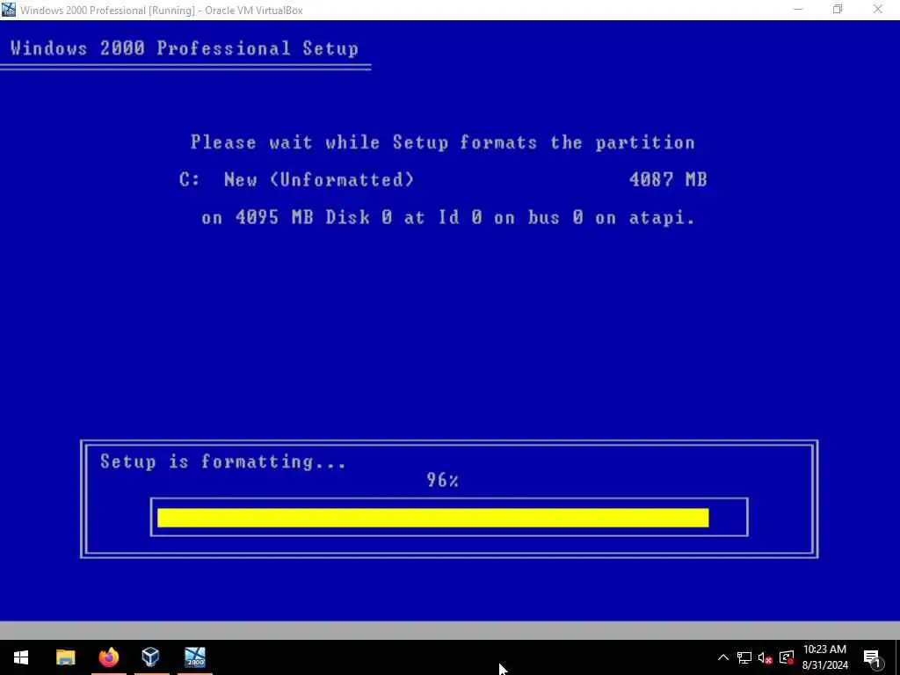The image size is (900, 675).
Task: Open the tray icon next to the clock
Action: coord(787,657)
